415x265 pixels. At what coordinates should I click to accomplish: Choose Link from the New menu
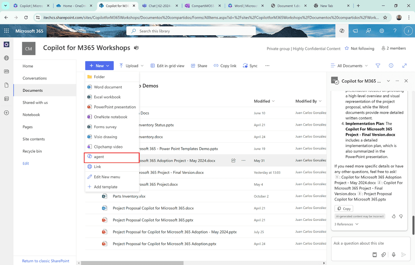coord(112,167)
